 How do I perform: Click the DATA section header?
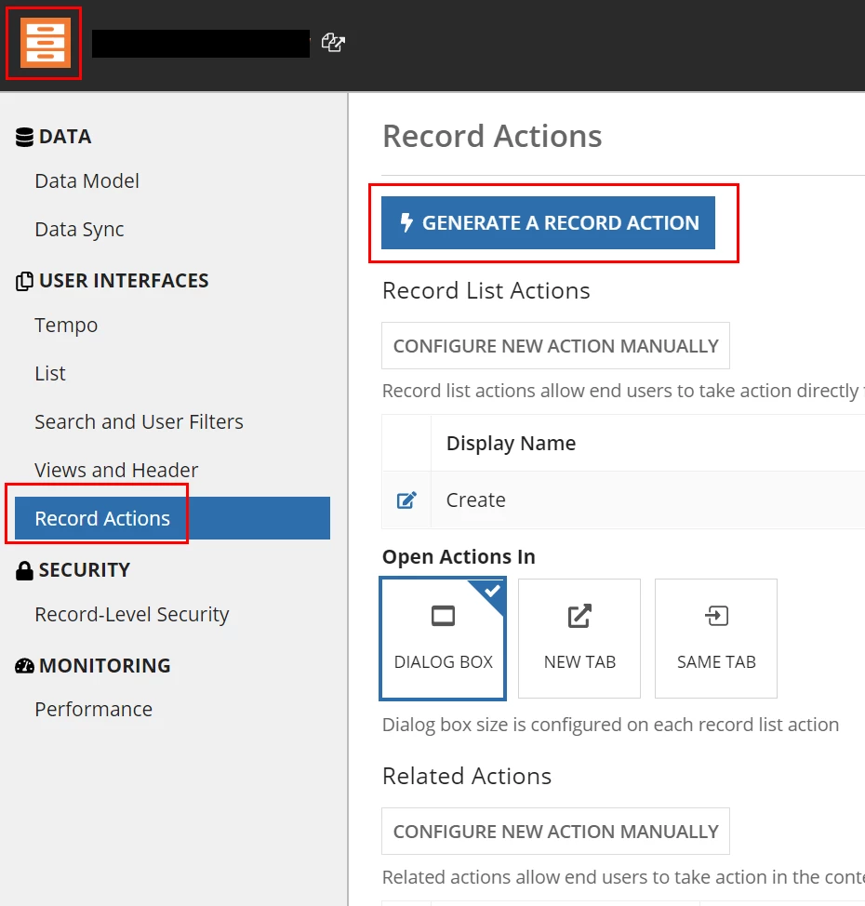(x=65, y=137)
